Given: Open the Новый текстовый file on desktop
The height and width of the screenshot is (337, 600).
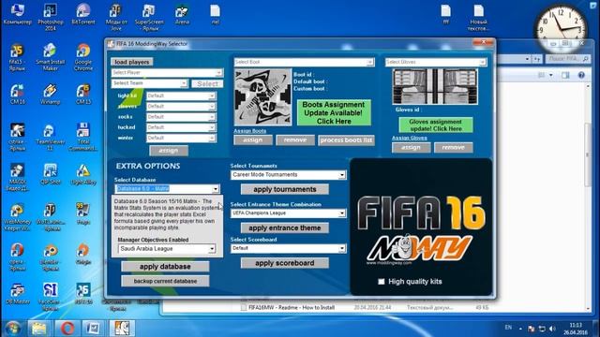Looking at the screenshot, I should tap(478, 17).
